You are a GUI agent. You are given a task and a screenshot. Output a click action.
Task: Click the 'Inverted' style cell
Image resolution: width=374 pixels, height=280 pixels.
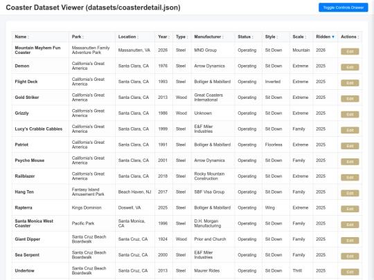[x=276, y=82]
